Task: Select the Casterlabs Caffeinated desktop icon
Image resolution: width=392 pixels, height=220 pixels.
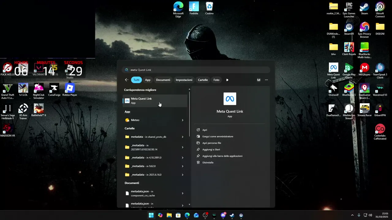Action: [x=380, y=132]
